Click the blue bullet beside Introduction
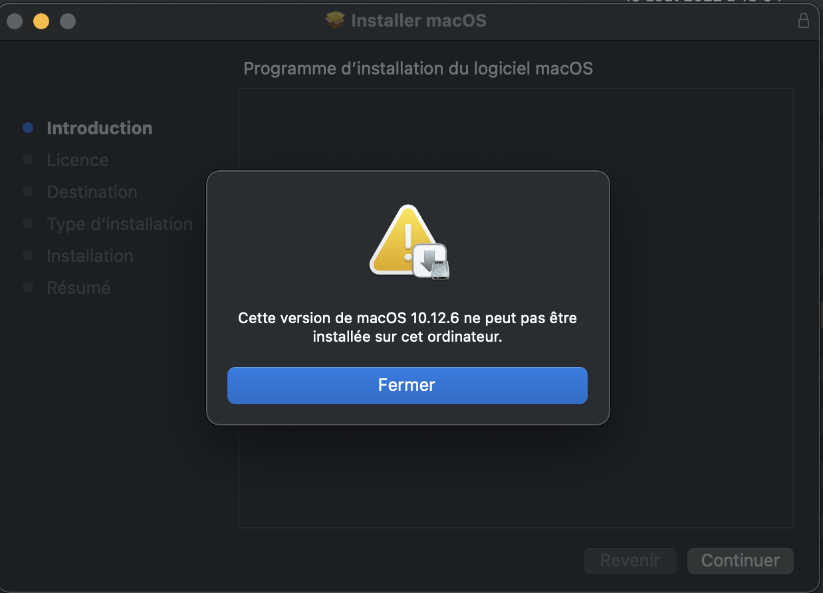The height and width of the screenshot is (593, 823). click(28, 128)
